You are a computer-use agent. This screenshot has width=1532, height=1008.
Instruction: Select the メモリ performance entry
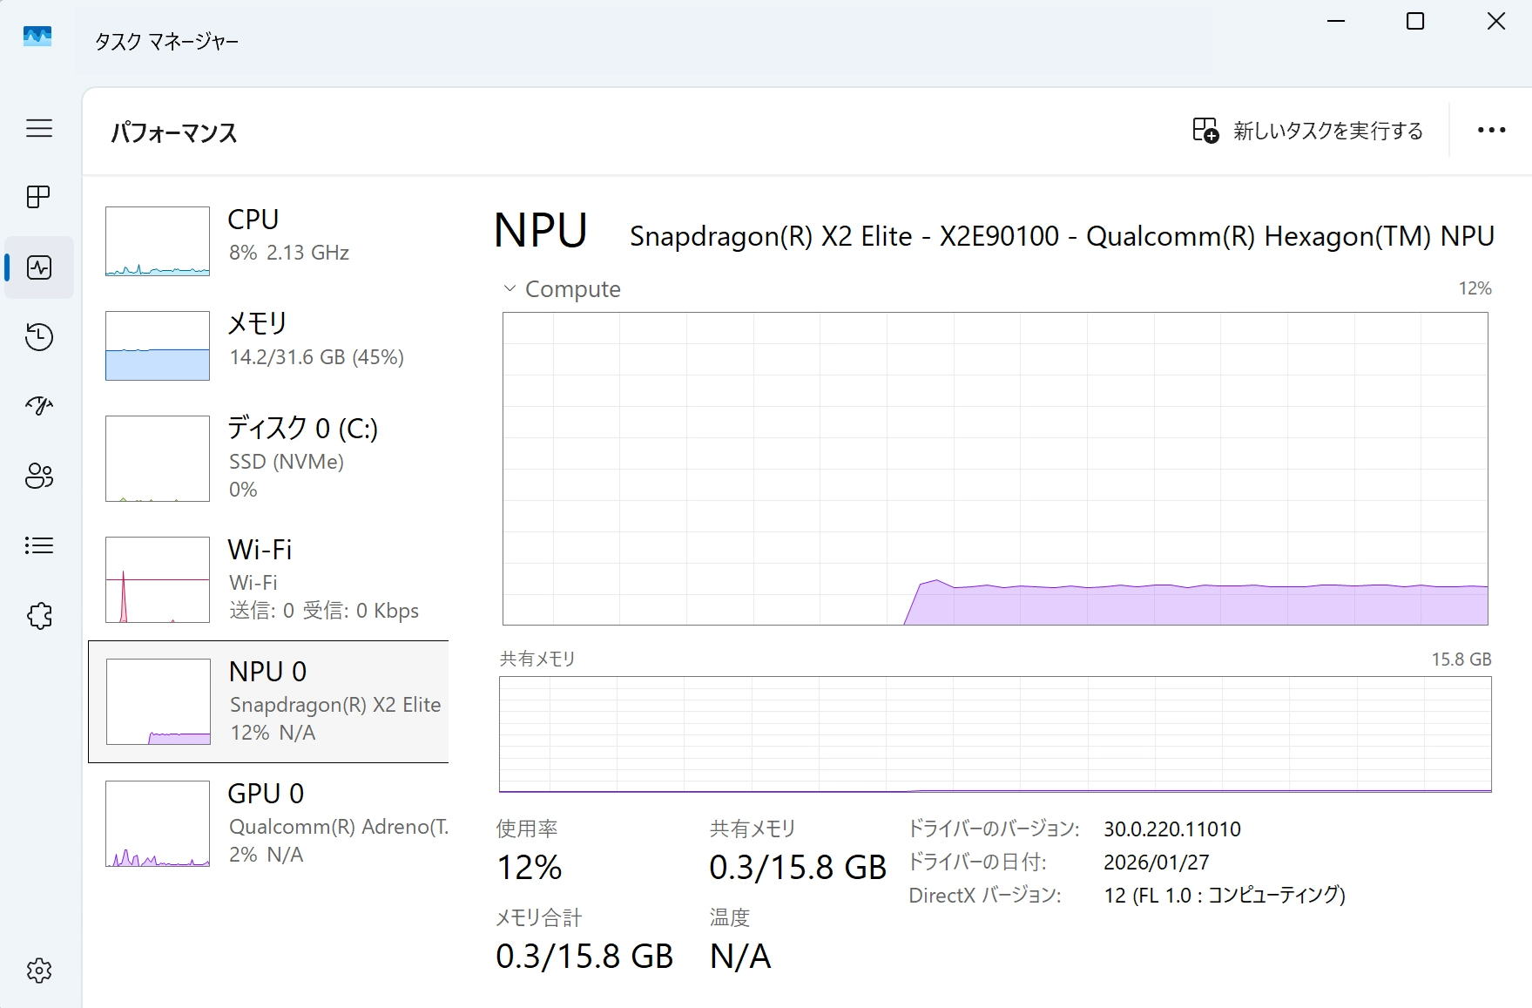pos(268,345)
